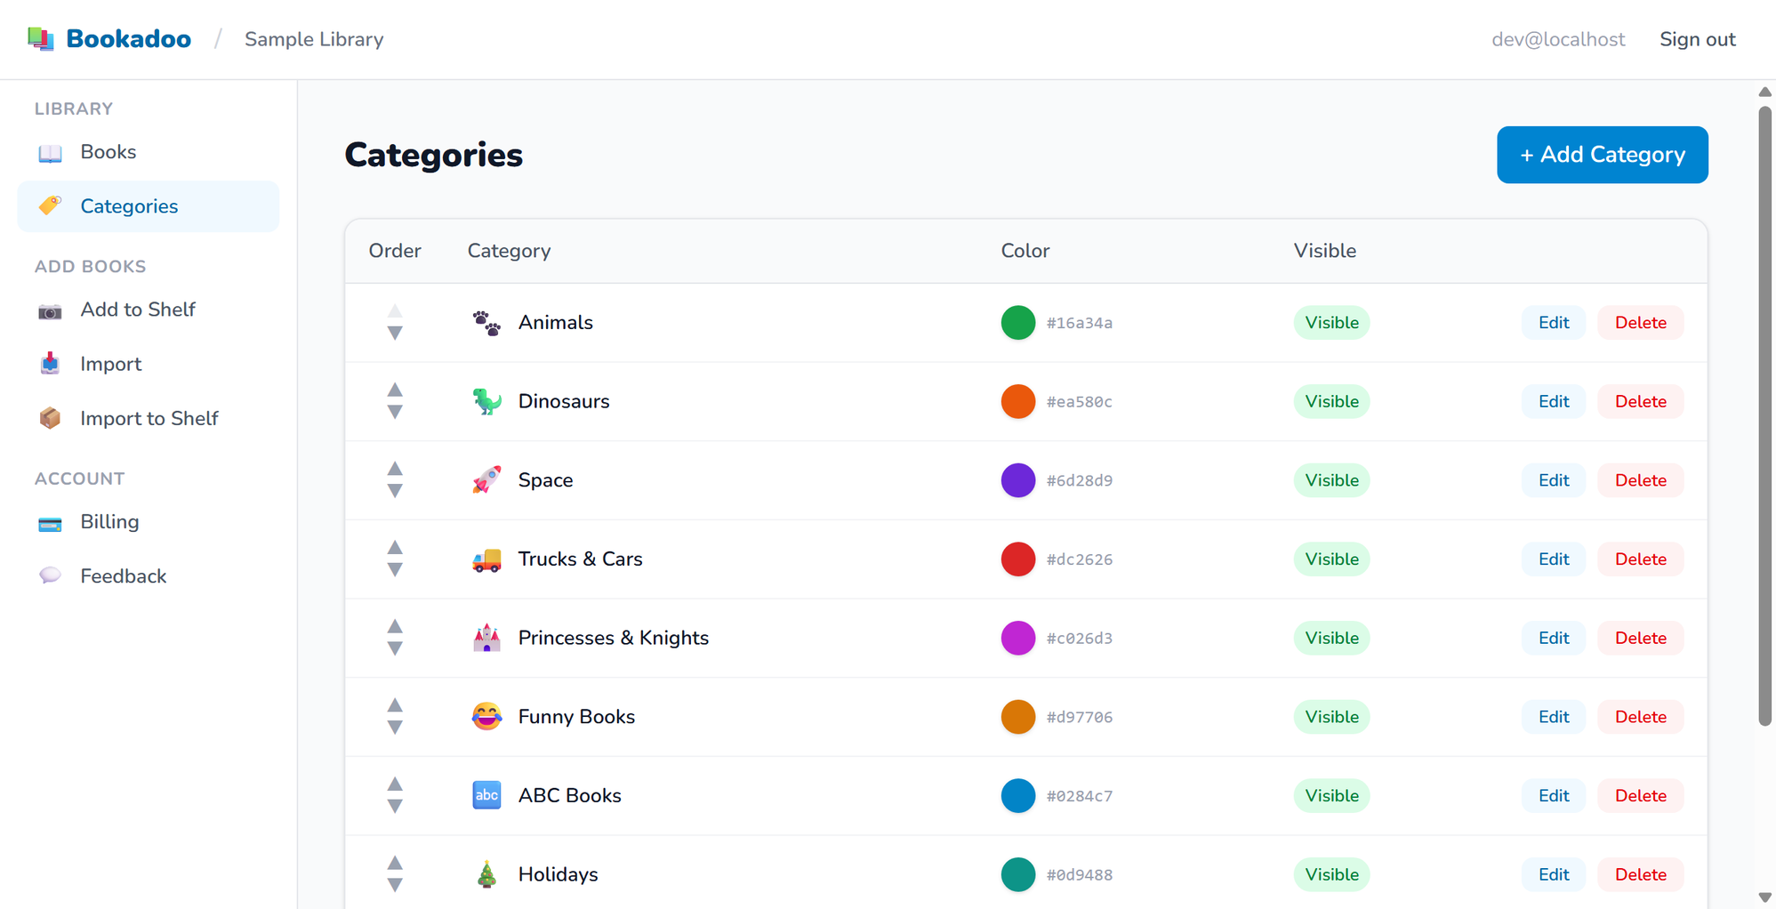Screen dimensions: 1776x909
Task: Click the Space rocket icon
Action: (486, 480)
